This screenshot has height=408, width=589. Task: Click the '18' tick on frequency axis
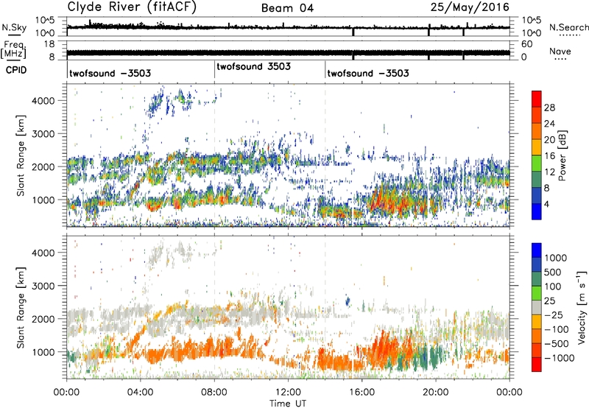49,44
